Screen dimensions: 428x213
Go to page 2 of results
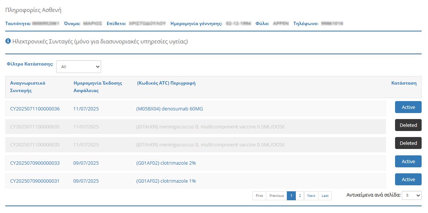click(x=300, y=196)
